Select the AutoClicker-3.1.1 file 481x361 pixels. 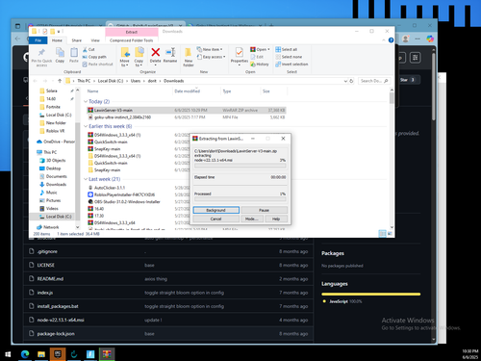[x=110, y=188]
